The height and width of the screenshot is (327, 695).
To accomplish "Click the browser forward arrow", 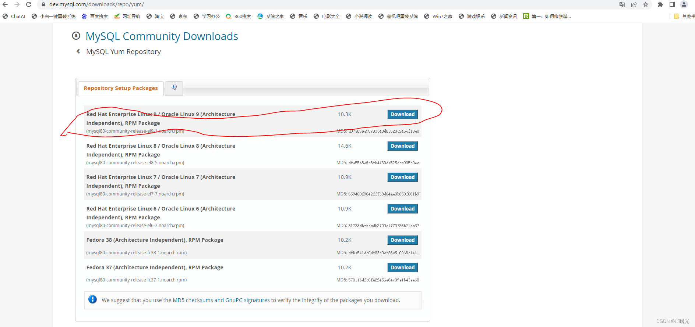I will [17, 4].
